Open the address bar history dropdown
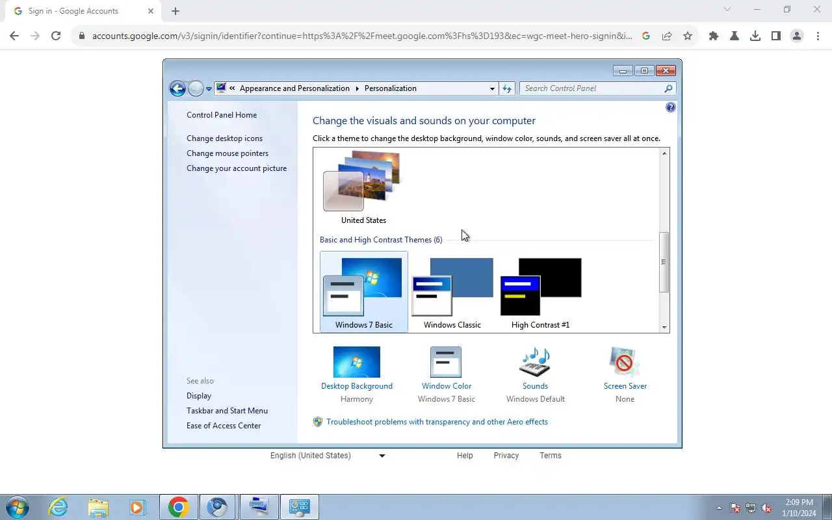Image resolution: width=832 pixels, height=520 pixels. click(x=492, y=88)
